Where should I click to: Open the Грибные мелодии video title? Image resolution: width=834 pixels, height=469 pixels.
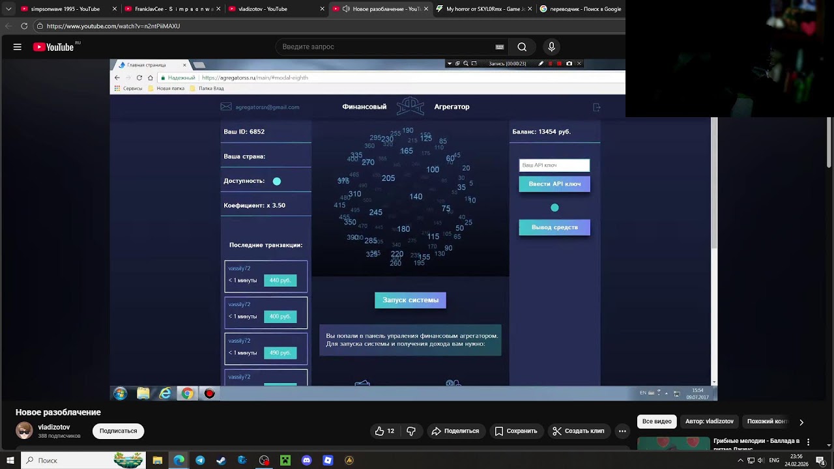757,444
